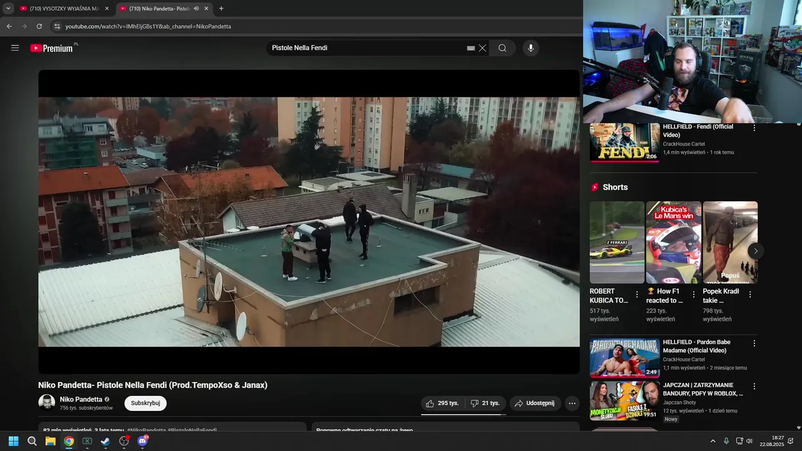The width and height of the screenshot is (802, 451).
Task: Click the 756 tys. subskrybentów text
Action: pos(86,408)
